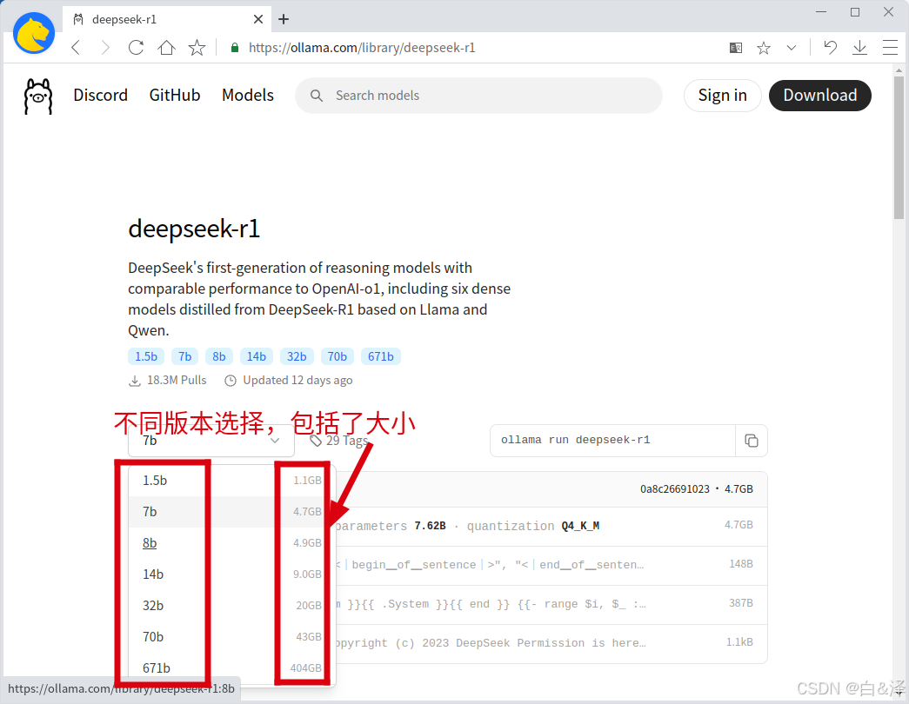Select 32b option in version list
Image resolution: width=909 pixels, height=704 pixels.
pyautogui.click(x=232, y=606)
